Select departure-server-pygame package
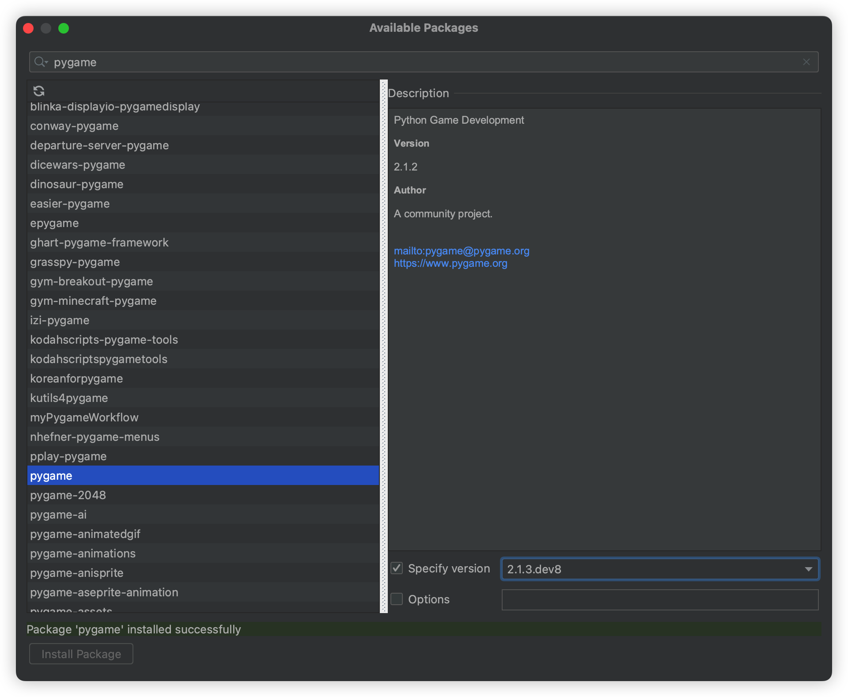Viewport: 848px width, 697px height. [203, 145]
